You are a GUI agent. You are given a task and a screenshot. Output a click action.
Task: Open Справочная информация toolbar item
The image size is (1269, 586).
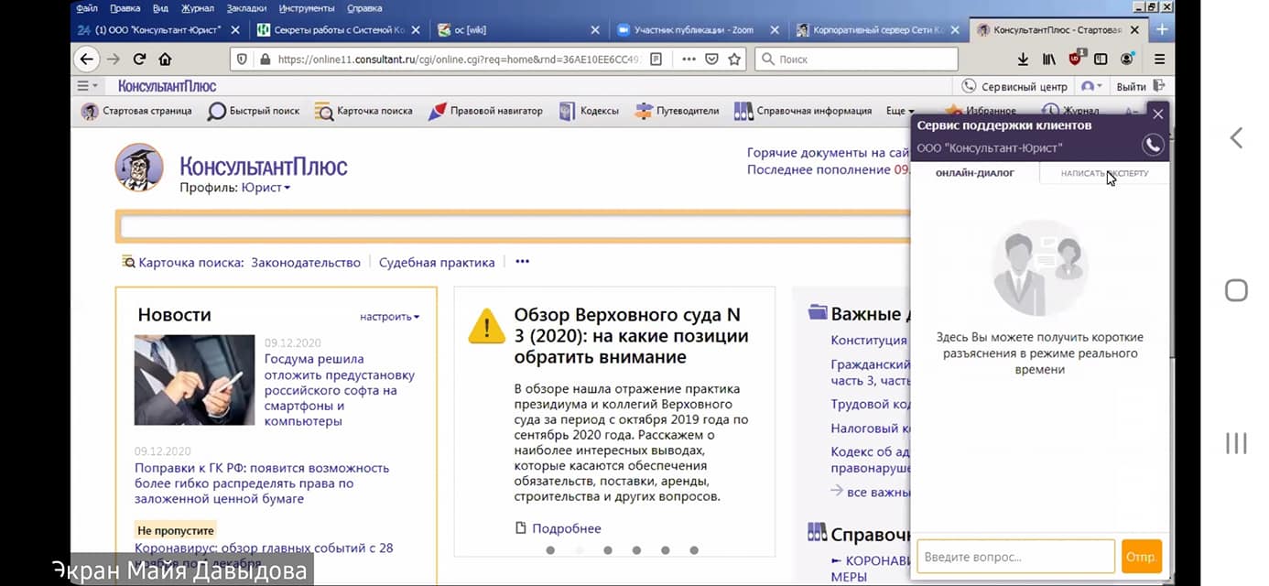click(x=802, y=111)
